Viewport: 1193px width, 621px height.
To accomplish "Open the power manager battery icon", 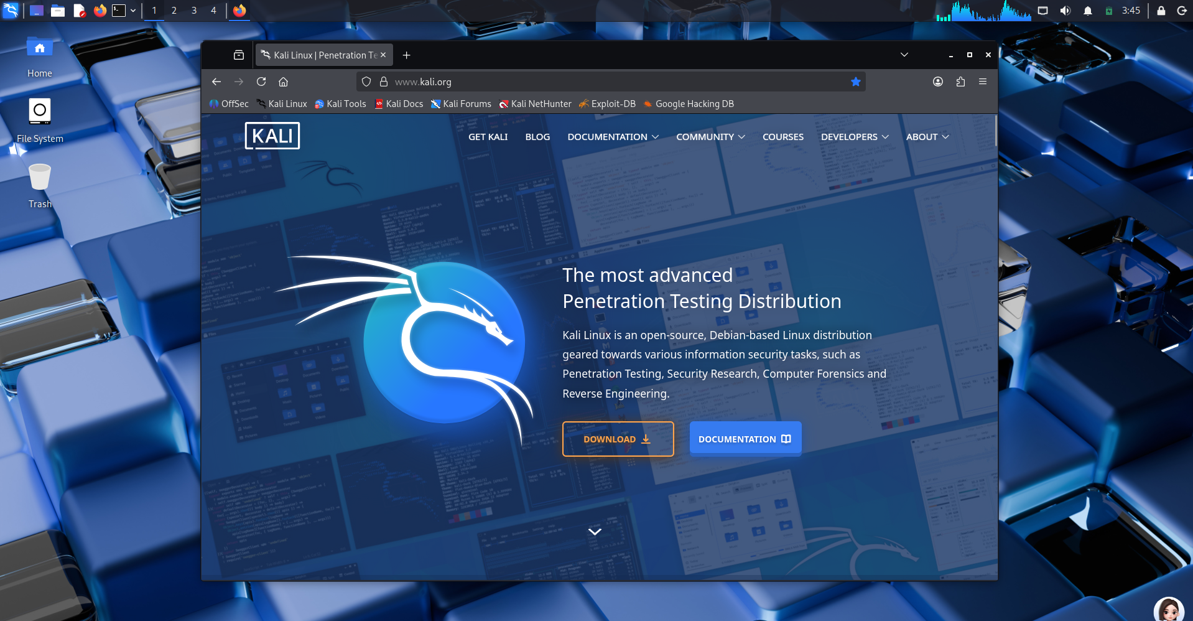I will [1108, 11].
